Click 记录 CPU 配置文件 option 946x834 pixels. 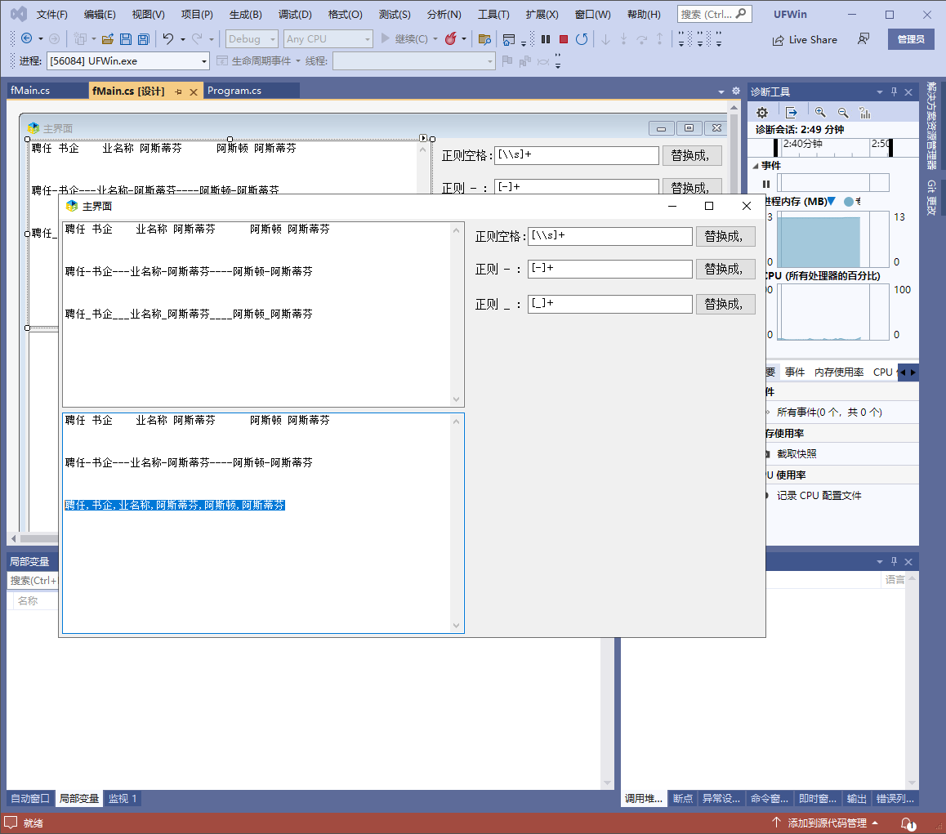pyautogui.click(x=819, y=496)
